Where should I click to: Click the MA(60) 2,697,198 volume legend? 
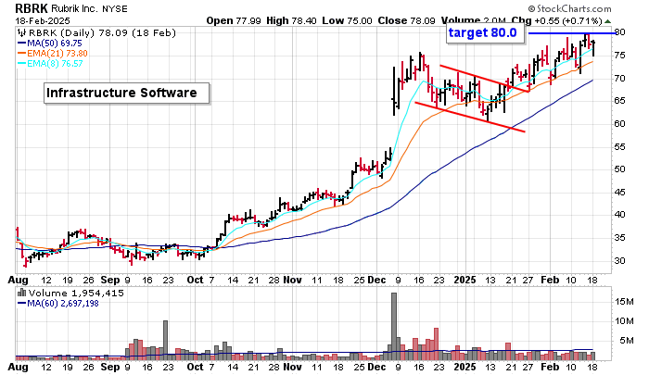point(58,304)
